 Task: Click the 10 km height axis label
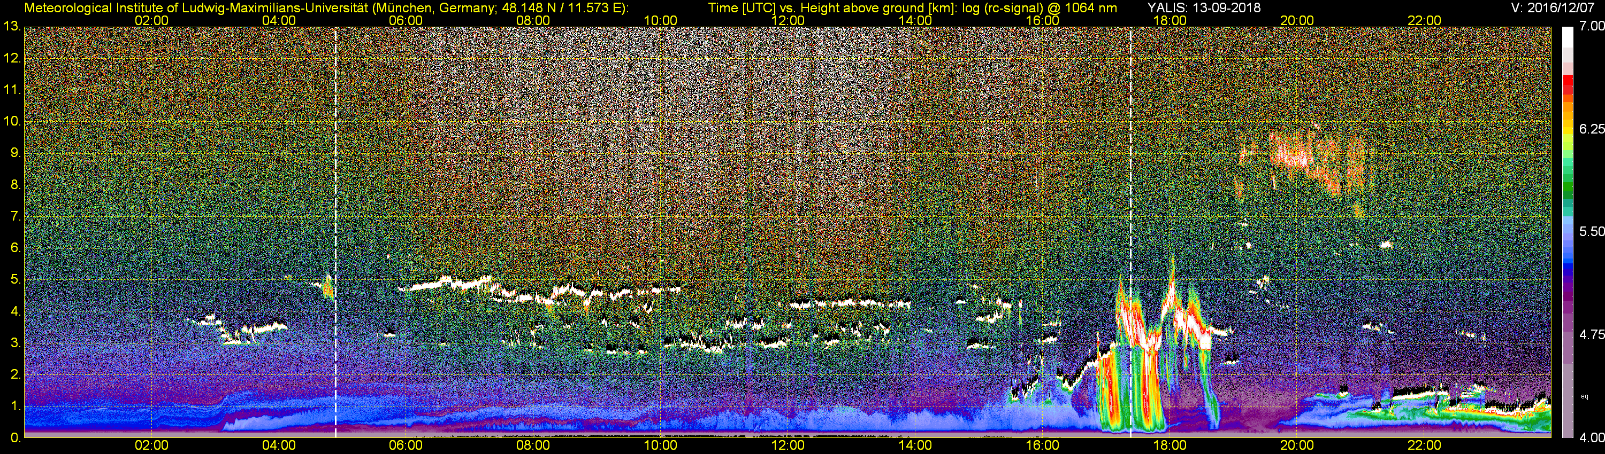[12, 121]
